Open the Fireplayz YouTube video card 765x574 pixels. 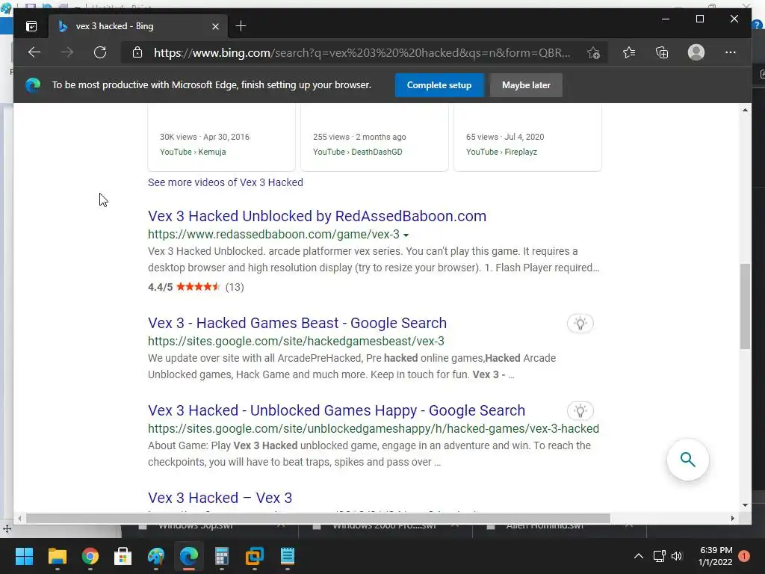527,138
